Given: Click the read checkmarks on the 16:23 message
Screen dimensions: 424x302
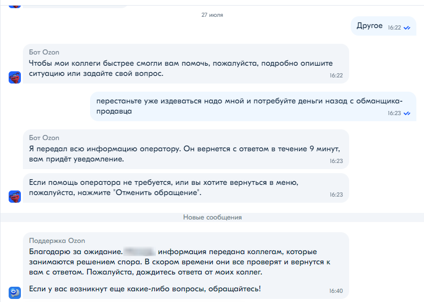Looking at the screenshot, I should point(407,114).
